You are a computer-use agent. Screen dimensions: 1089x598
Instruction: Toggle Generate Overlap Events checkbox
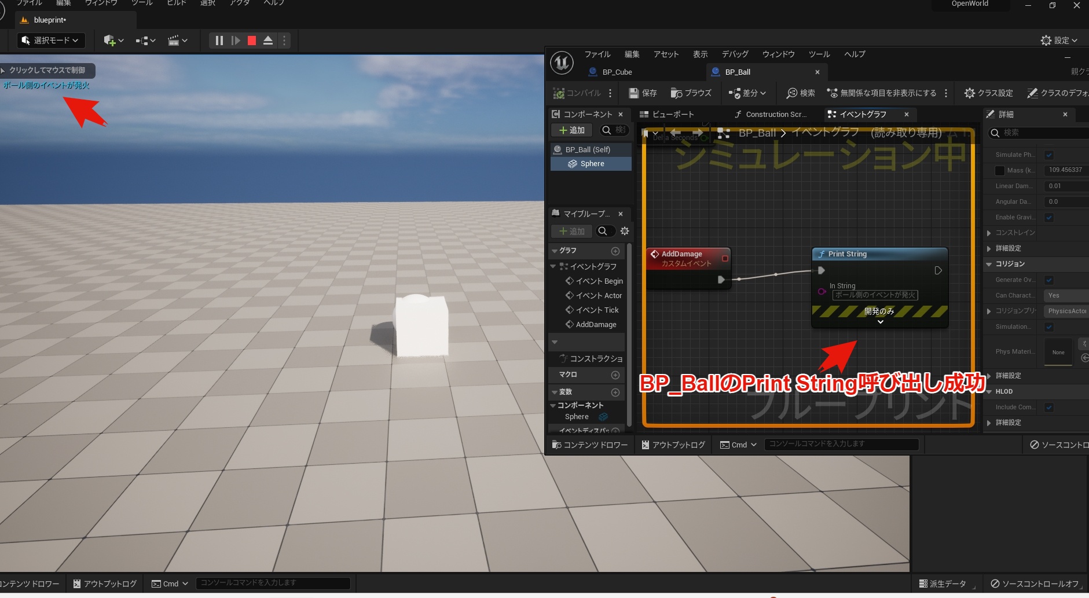[1049, 280]
